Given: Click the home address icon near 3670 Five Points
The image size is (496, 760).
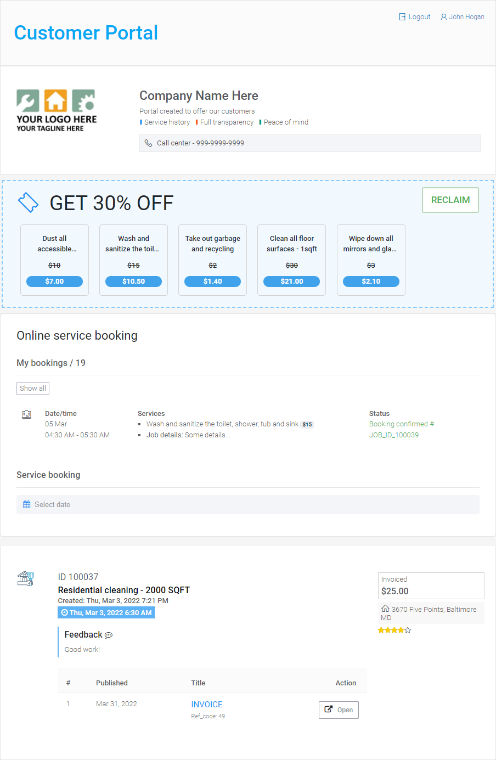Looking at the screenshot, I should [385, 609].
